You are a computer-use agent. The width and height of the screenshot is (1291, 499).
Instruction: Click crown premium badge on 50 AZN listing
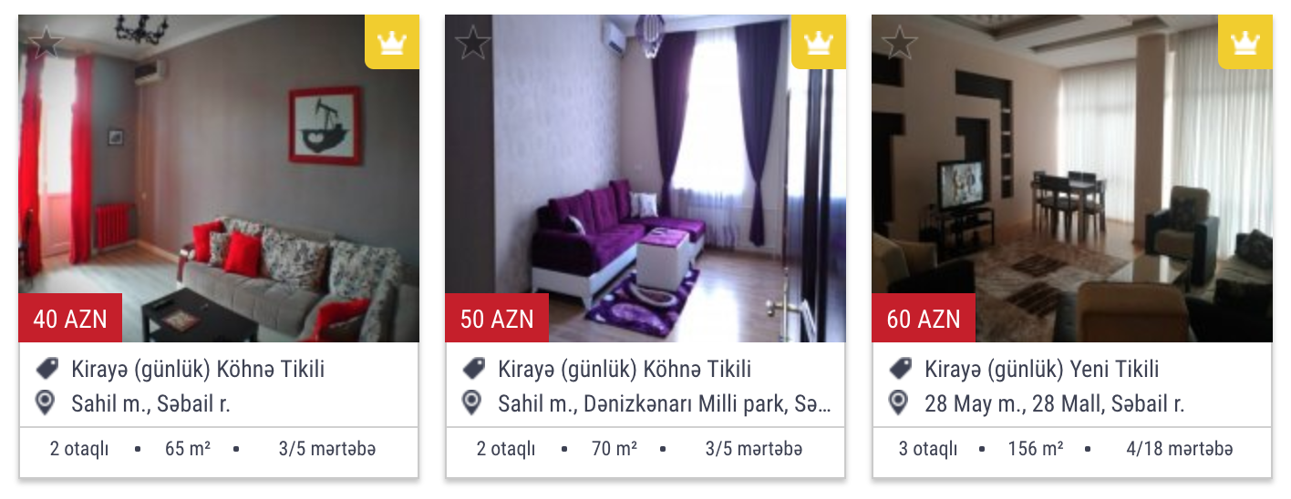pyautogui.click(x=819, y=42)
